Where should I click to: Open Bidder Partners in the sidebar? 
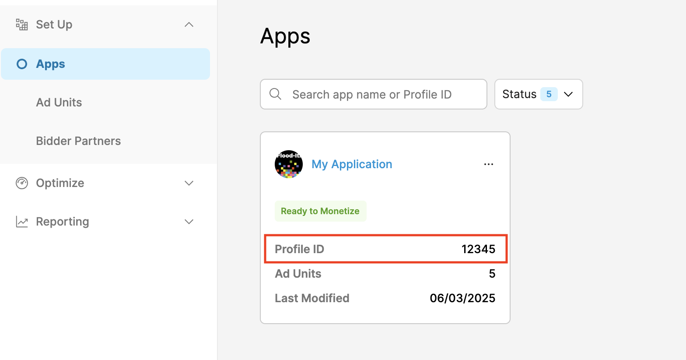point(78,141)
